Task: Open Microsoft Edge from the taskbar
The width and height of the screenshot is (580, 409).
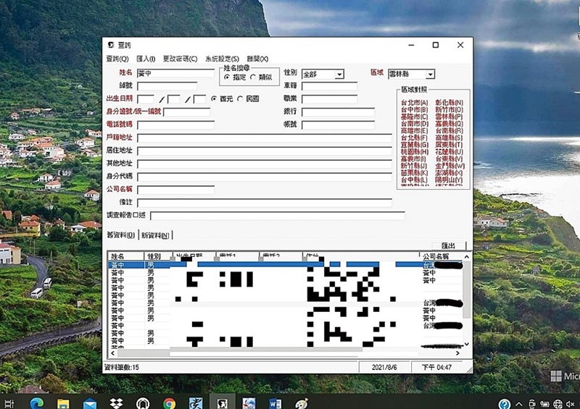Action: pos(36,403)
